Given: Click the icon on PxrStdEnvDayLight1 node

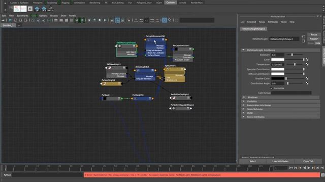Looking at the screenshot, I should pos(174,98).
